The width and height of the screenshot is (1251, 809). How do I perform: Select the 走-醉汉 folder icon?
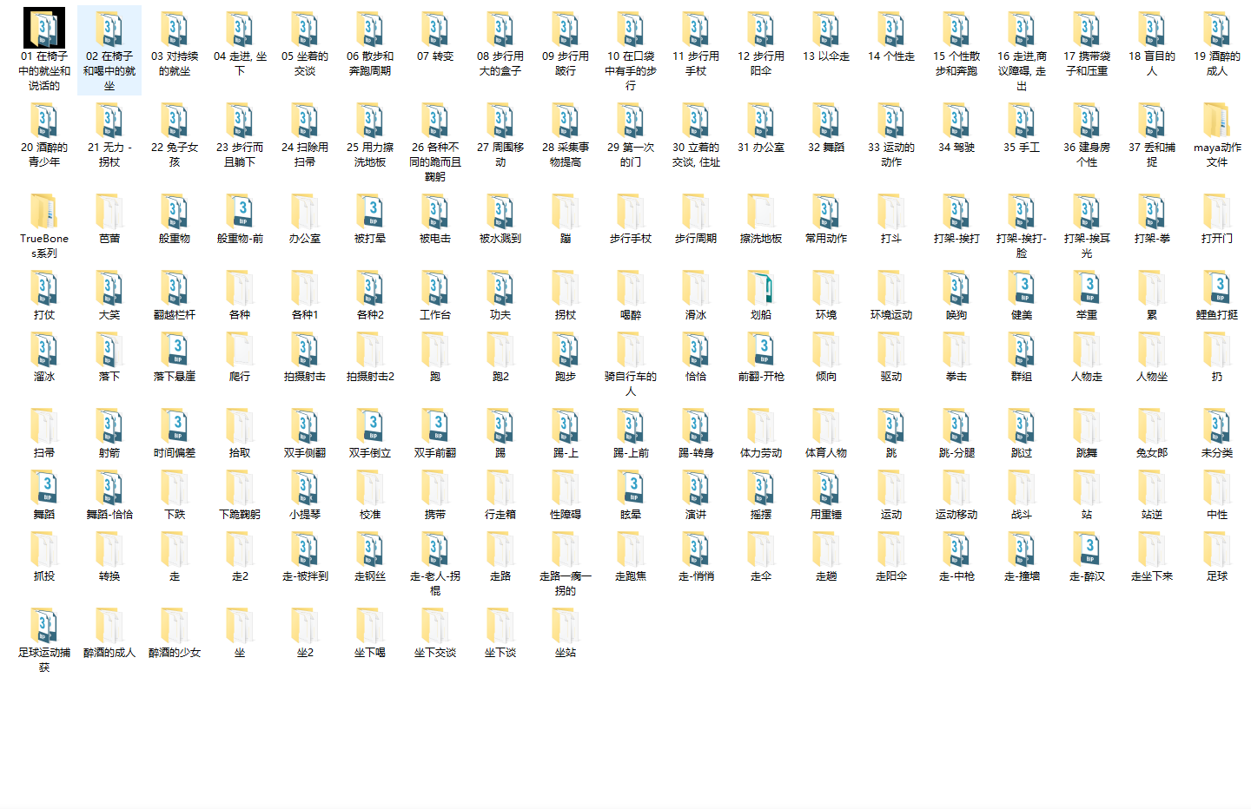[x=1087, y=549]
